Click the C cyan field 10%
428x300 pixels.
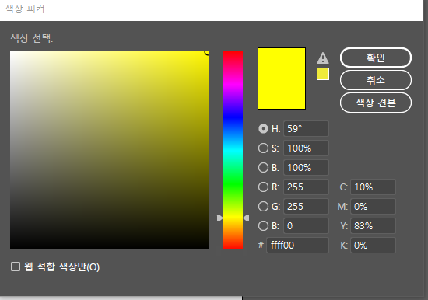click(373, 187)
